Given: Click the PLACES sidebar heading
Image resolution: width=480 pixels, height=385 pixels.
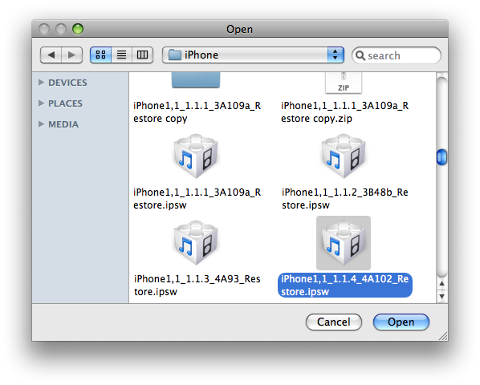Looking at the screenshot, I should [x=65, y=103].
